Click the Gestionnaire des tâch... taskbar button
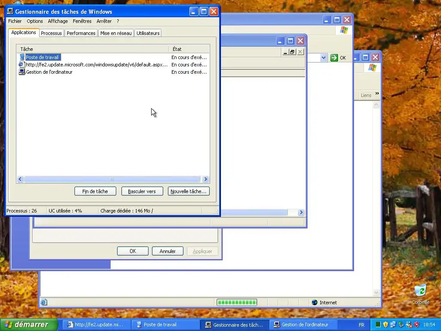 [235, 325]
